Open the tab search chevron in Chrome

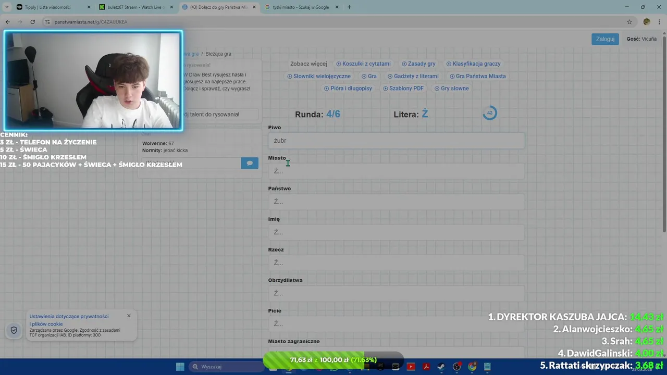[x=8, y=7]
